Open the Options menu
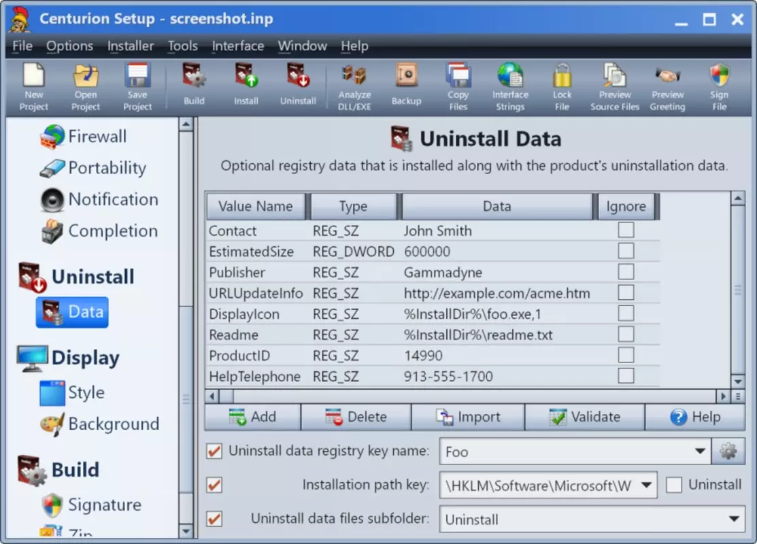This screenshot has width=757, height=544. (x=69, y=46)
